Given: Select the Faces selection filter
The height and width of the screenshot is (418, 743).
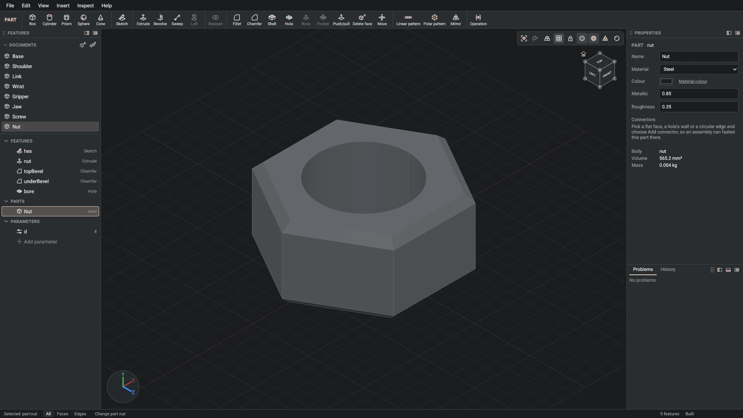Looking at the screenshot, I should click(62, 414).
